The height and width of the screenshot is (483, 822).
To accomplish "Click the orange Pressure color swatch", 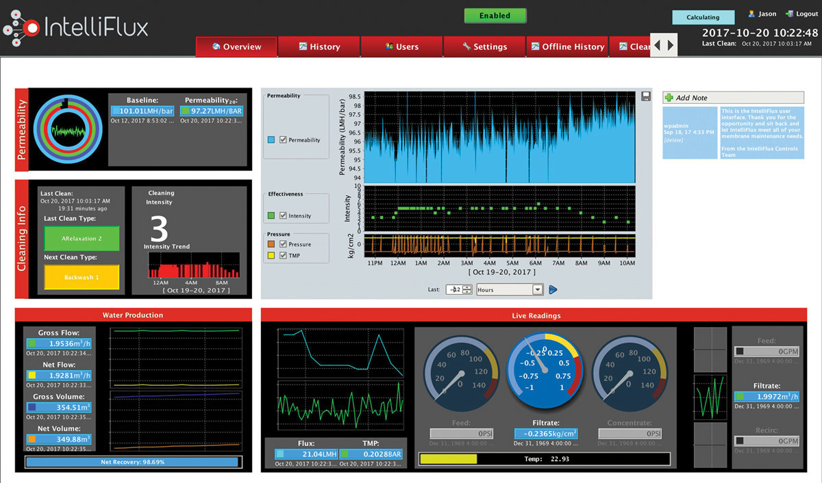I will pyautogui.click(x=271, y=244).
